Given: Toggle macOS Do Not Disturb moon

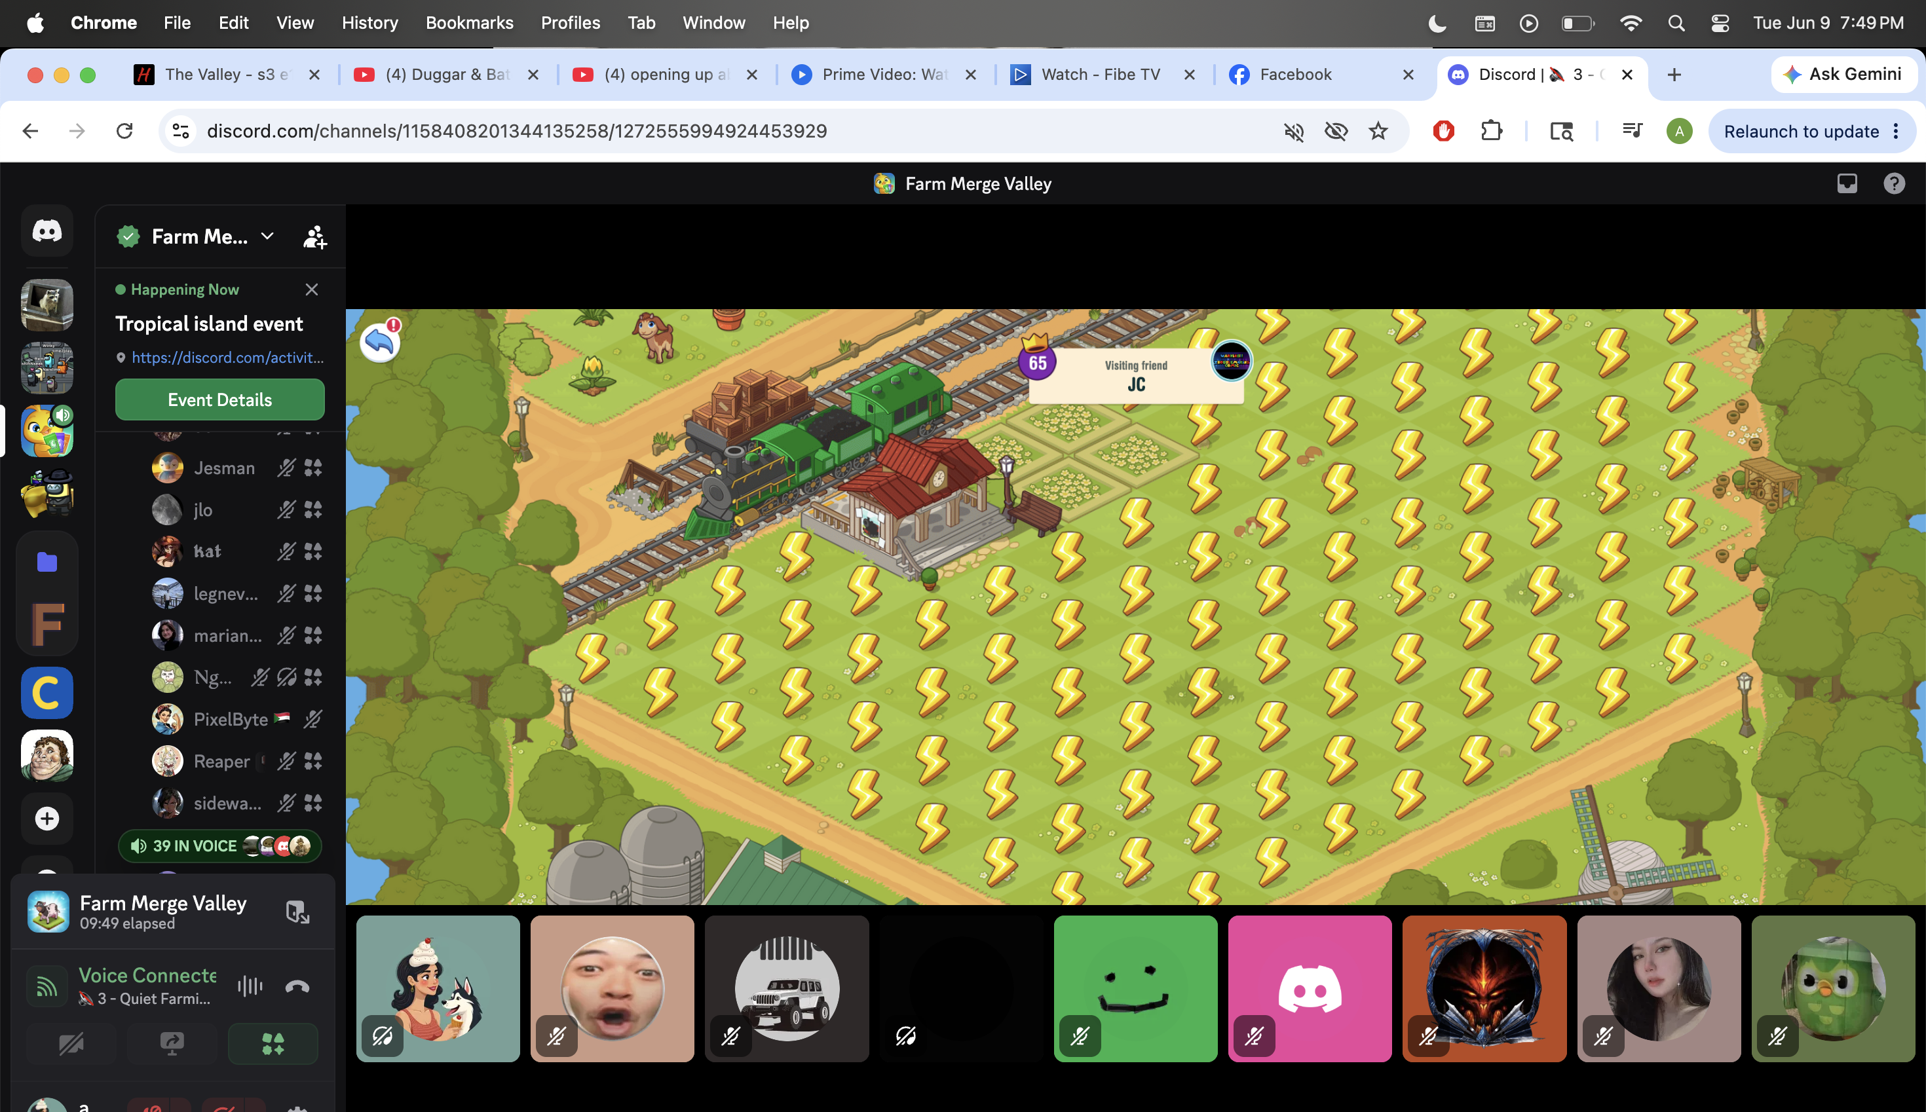Looking at the screenshot, I should [x=1437, y=23].
